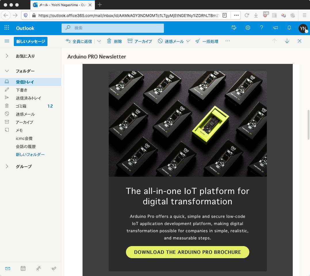Open the icmc会費 folder

(x=30, y=138)
